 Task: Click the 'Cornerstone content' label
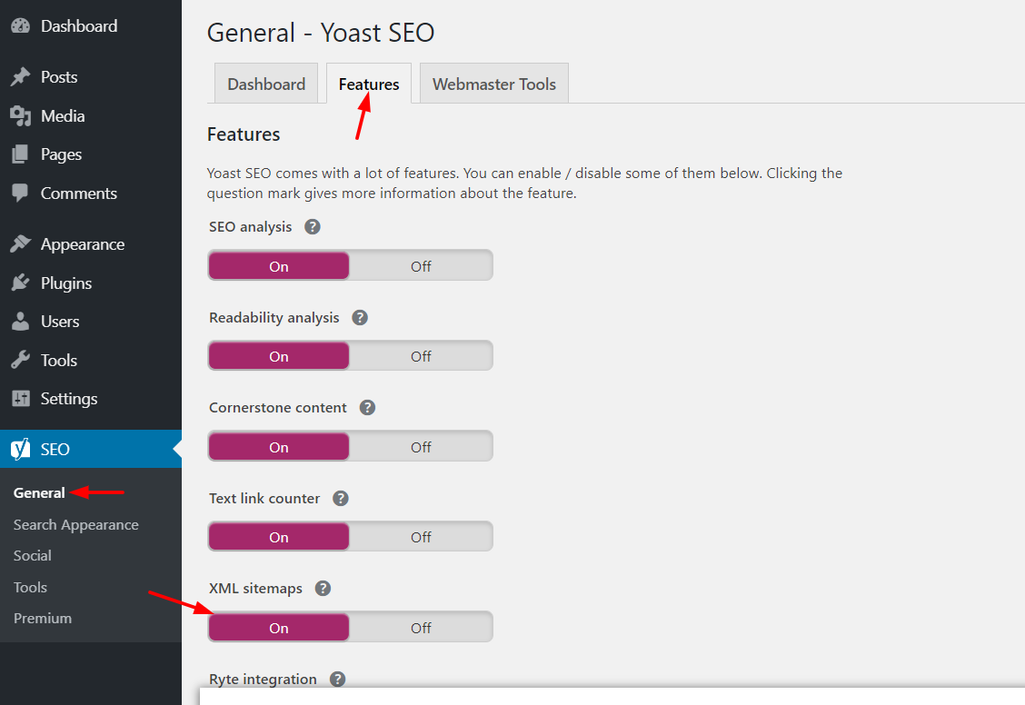(x=278, y=408)
